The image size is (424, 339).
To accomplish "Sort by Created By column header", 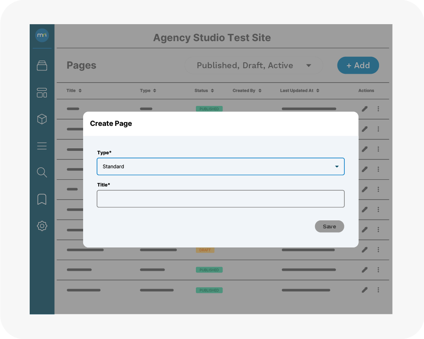I will click(x=247, y=91).
